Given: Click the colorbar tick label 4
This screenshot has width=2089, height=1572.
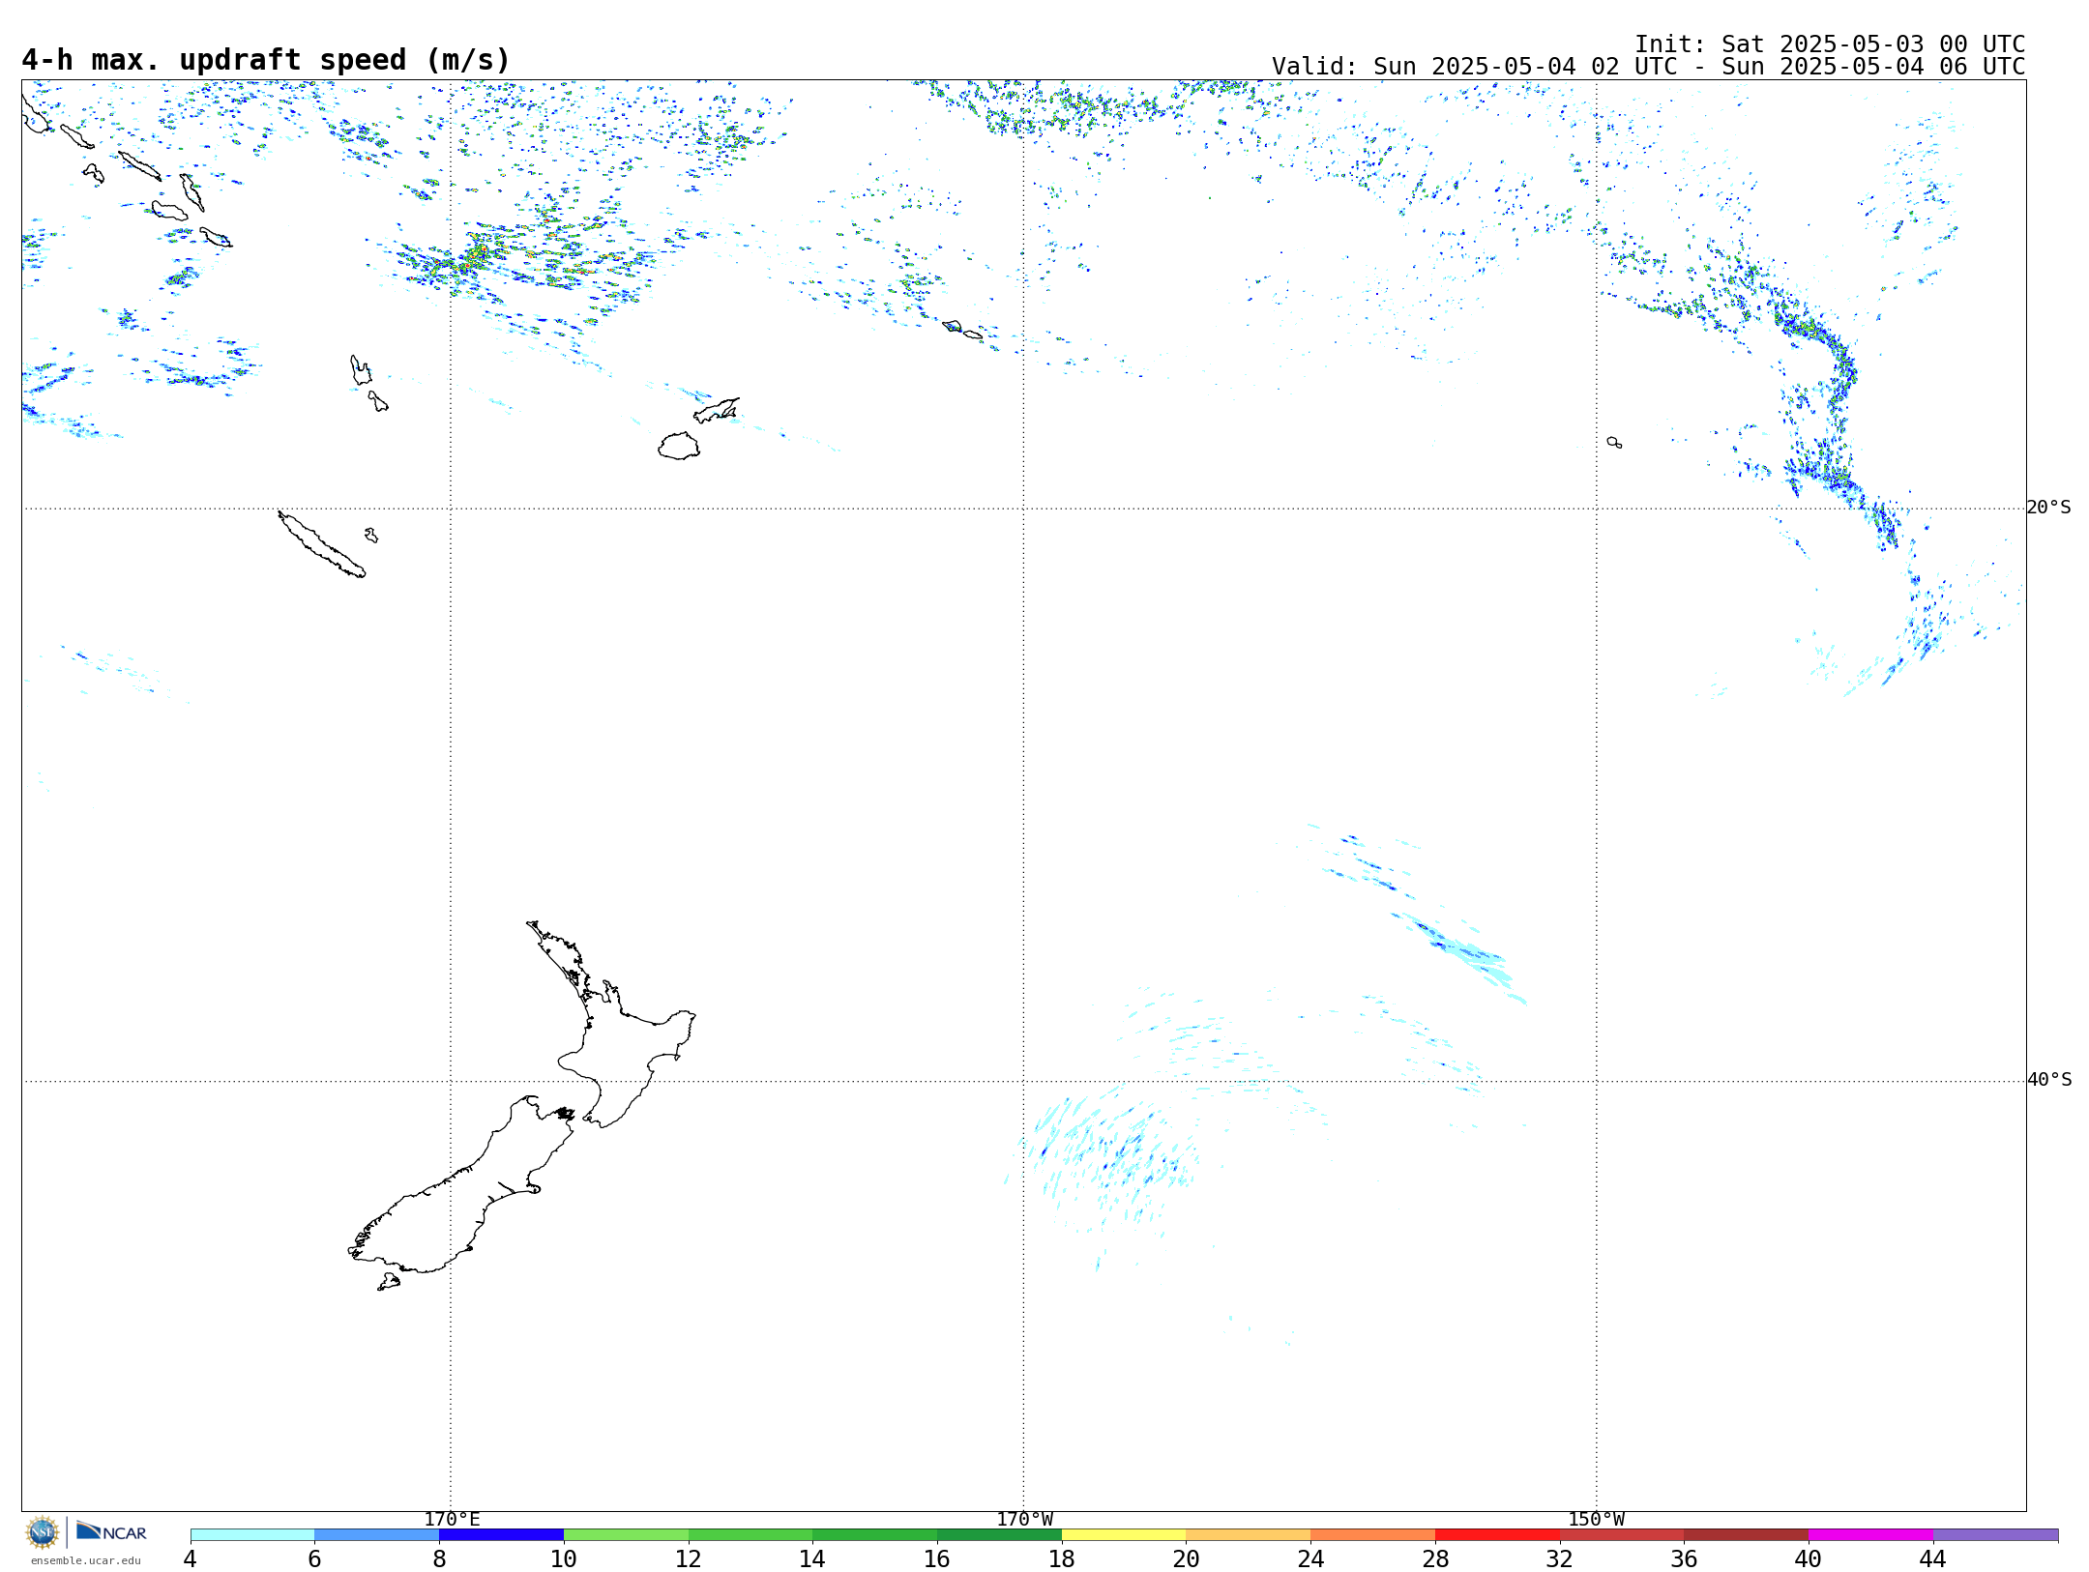Looking at the screenshot, I should click(x=191, y=1558).
